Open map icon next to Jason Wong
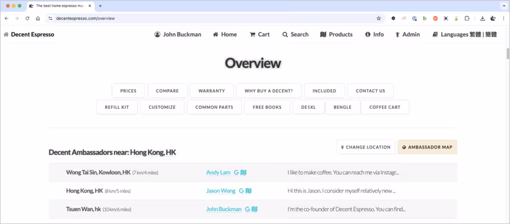The width and height of the screenshot is (510, 224). [x=249, y=191]
